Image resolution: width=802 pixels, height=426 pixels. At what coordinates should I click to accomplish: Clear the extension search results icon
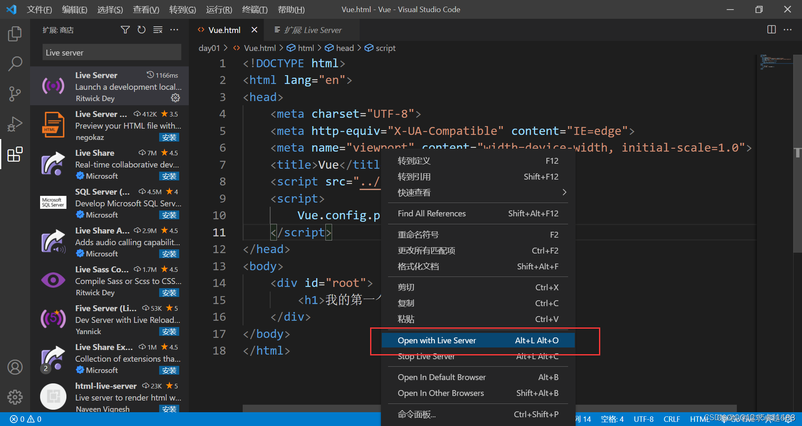pyautogui.click(x=158, y=30)
